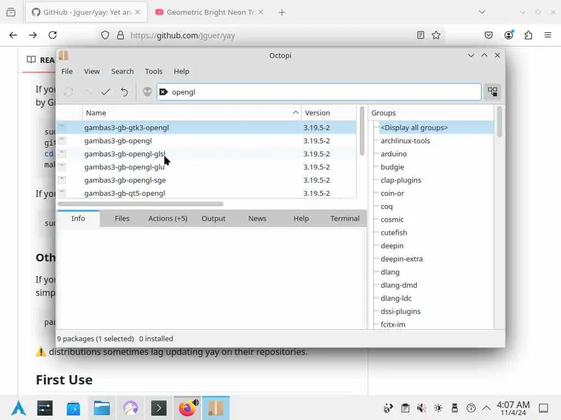The image size is (561, 420).
Task: Click the Octopi undo/cancel arrow toolbar icon
Action: point(124,92)
